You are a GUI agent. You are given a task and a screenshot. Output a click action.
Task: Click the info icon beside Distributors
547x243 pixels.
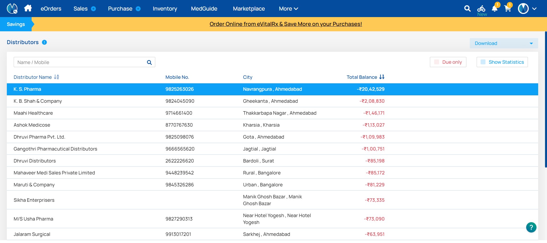[44, 42]
